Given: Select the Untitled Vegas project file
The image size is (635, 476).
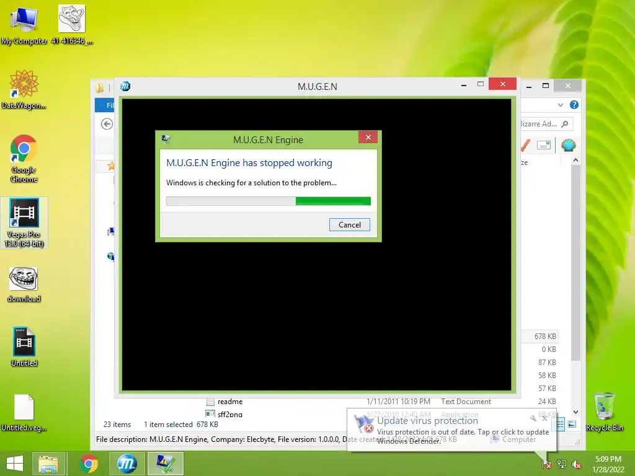Looking at the screenshot, I should click(x=24, y=347).
